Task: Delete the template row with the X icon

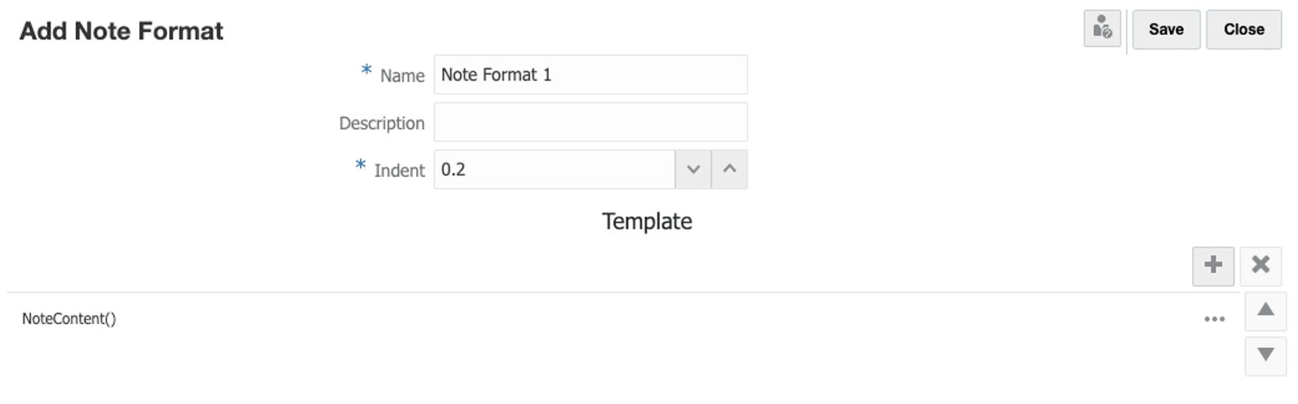Action: (x=1260, y=266)
